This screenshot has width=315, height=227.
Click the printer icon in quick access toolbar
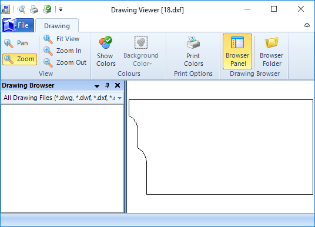point(34,9)
